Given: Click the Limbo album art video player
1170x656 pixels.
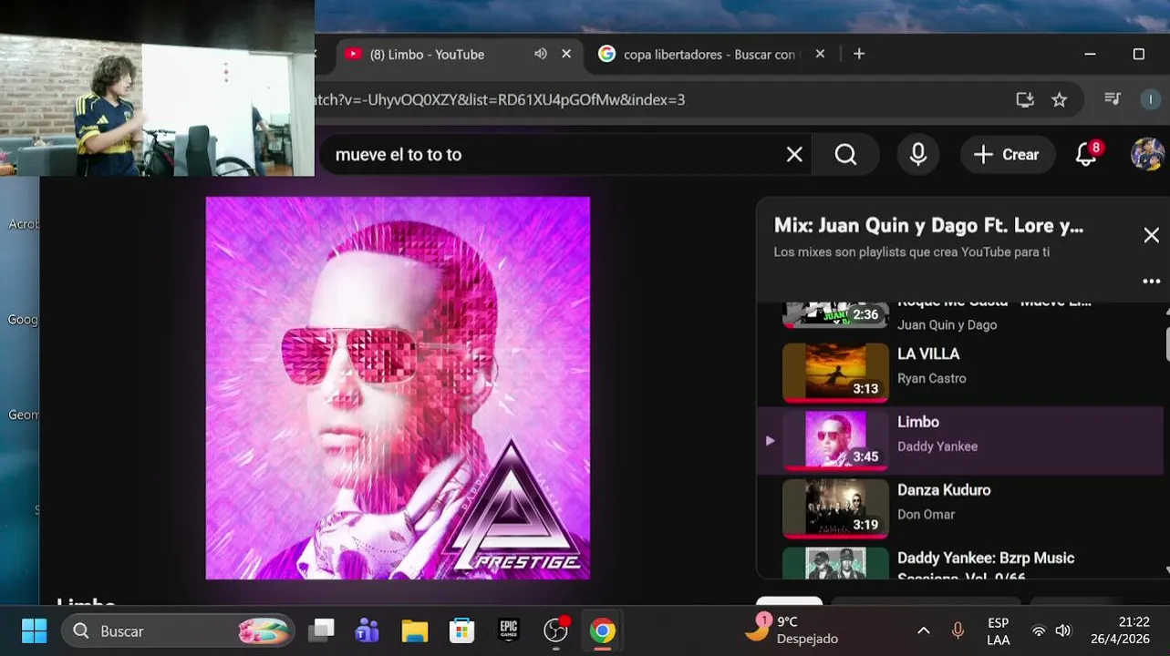Looking at the screenshot, I should click(398, 388).
